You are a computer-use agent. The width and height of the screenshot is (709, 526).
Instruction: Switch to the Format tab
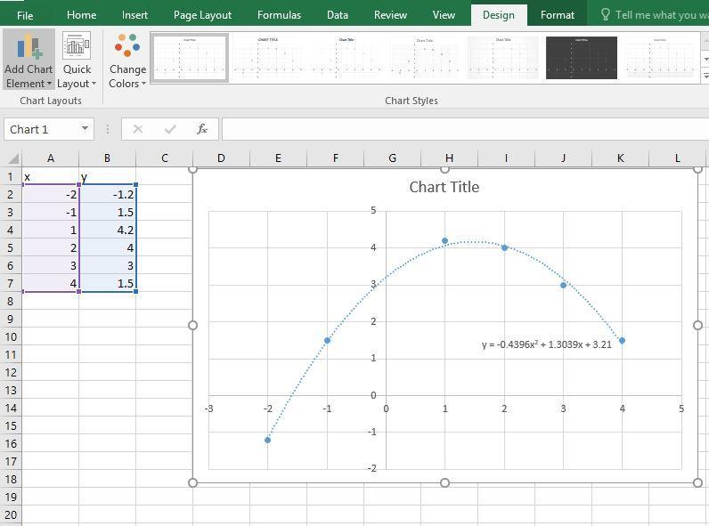(558, 15)
